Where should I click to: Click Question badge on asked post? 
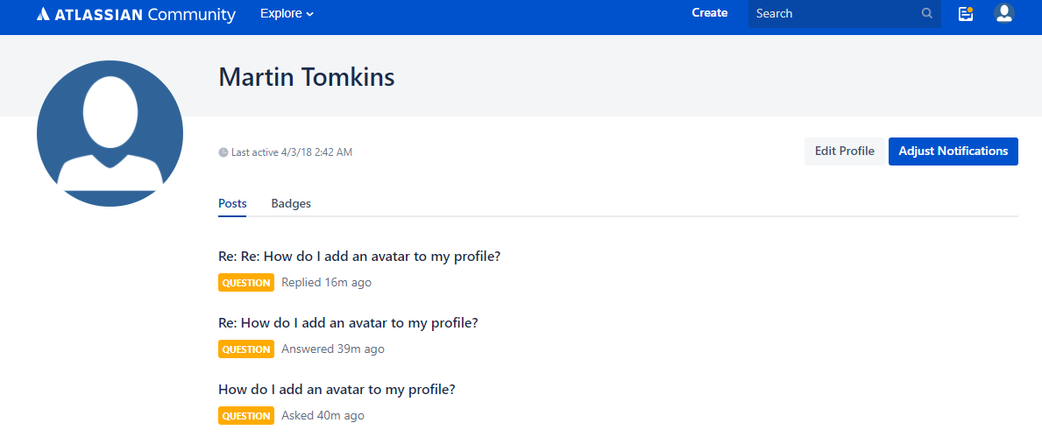pyautogui.click(x=246, y=416)
